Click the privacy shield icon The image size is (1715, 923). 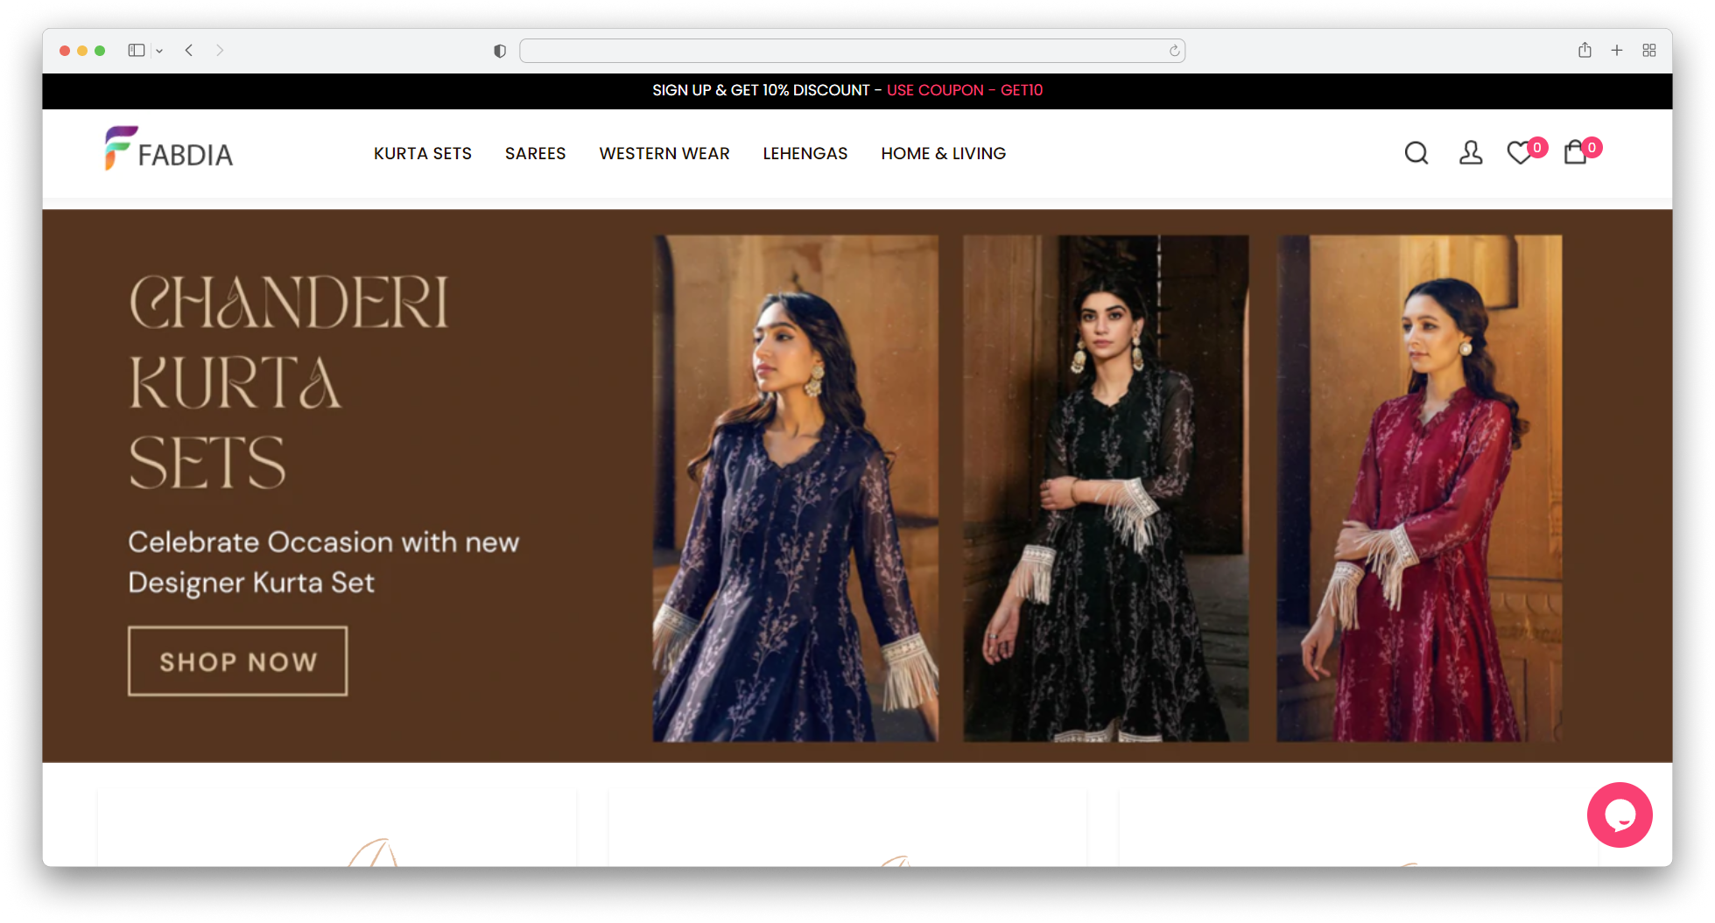[500, 51]
